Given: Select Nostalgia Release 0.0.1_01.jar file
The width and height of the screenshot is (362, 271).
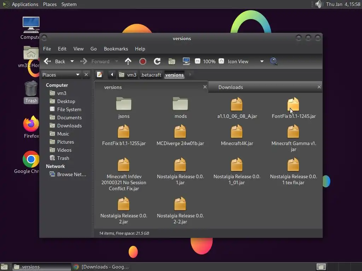Looking at the screenshot, I should [x=237, y=171].
